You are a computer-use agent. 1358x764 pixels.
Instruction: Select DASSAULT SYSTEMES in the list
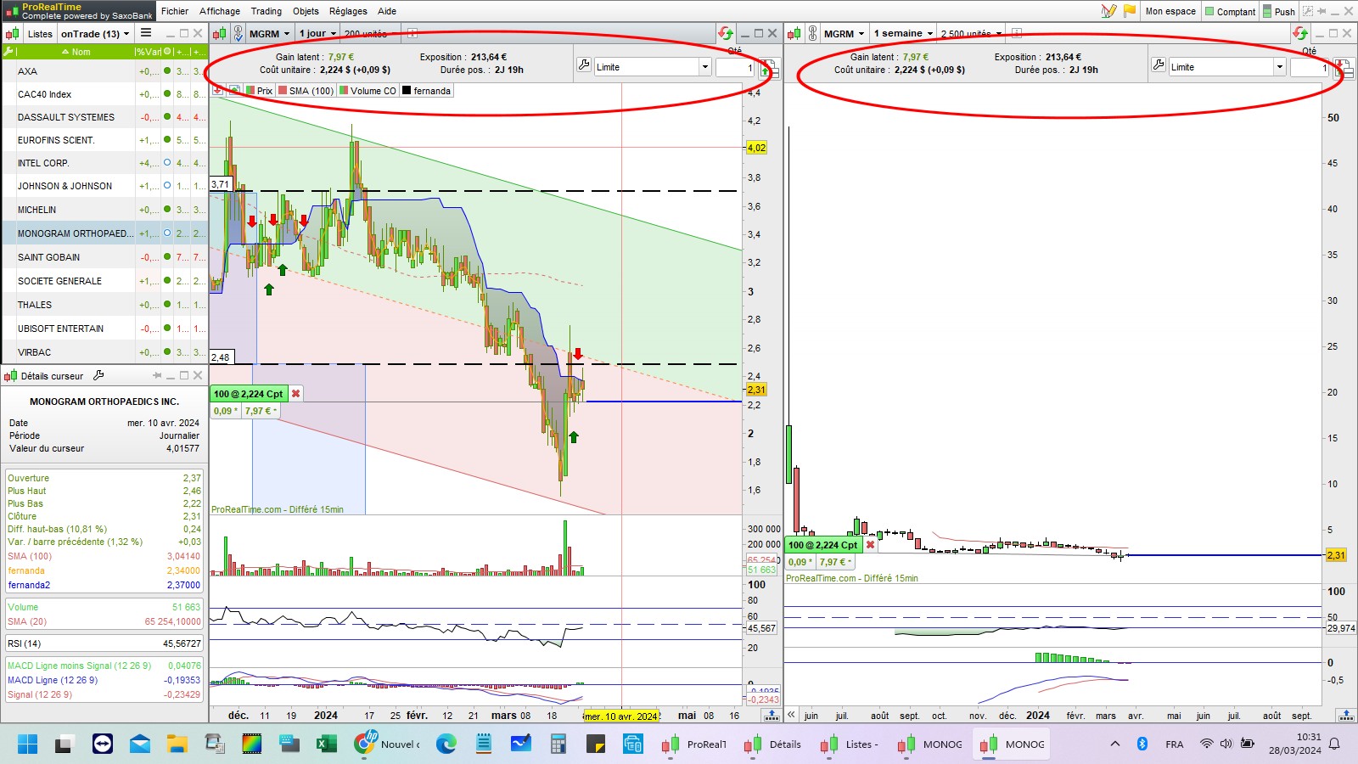104,117
